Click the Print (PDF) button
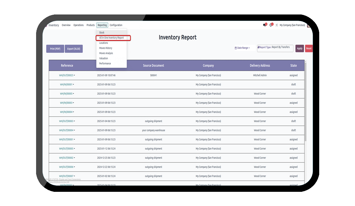The image size is (355, 206). (x=55, y=49)
